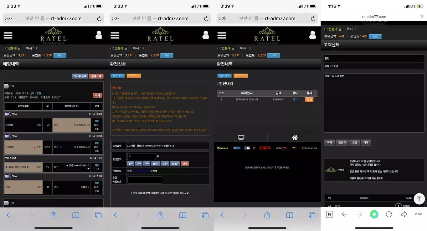Click 삭제 button next to 수정
The image size is (427, 231).
click(x=366, y=143)
